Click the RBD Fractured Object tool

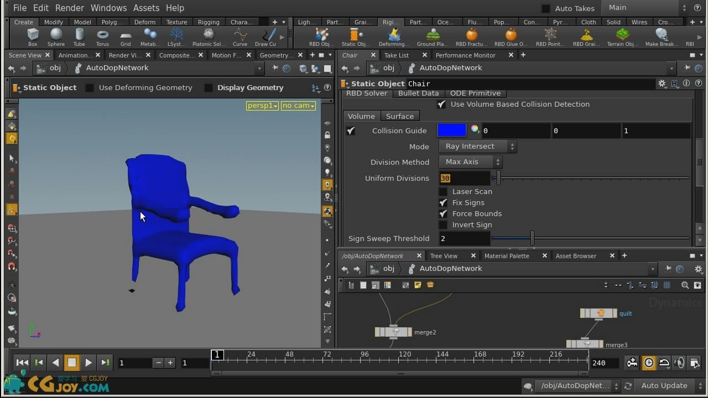[x=471, y=37]
